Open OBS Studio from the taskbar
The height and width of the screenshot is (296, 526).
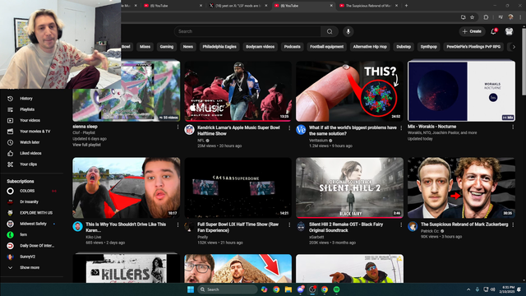tap(312, 289)
